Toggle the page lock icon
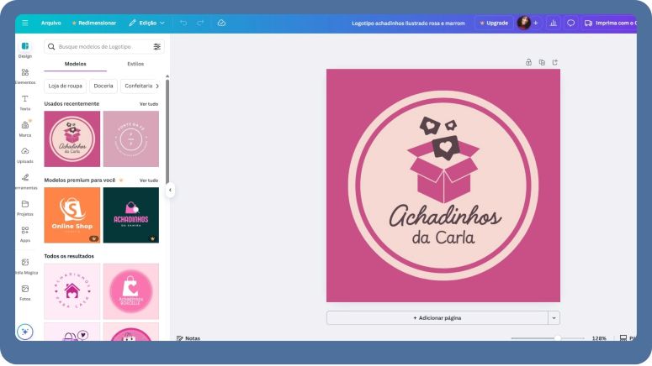This screenshot has width=652, height=366. [x=528, y=62]
